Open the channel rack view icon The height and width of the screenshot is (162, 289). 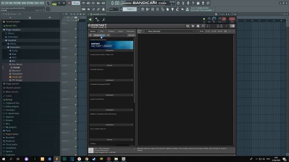click(153, 9)
